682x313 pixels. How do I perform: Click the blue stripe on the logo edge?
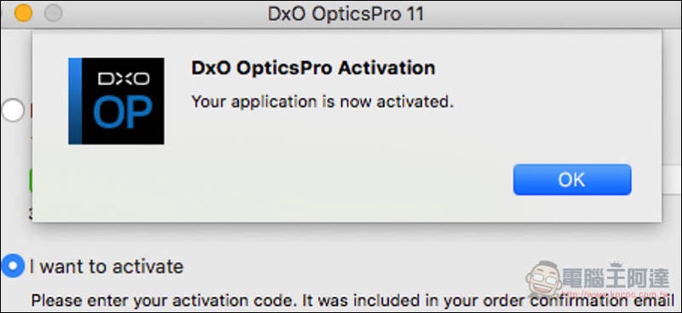[x=75, y=101]
